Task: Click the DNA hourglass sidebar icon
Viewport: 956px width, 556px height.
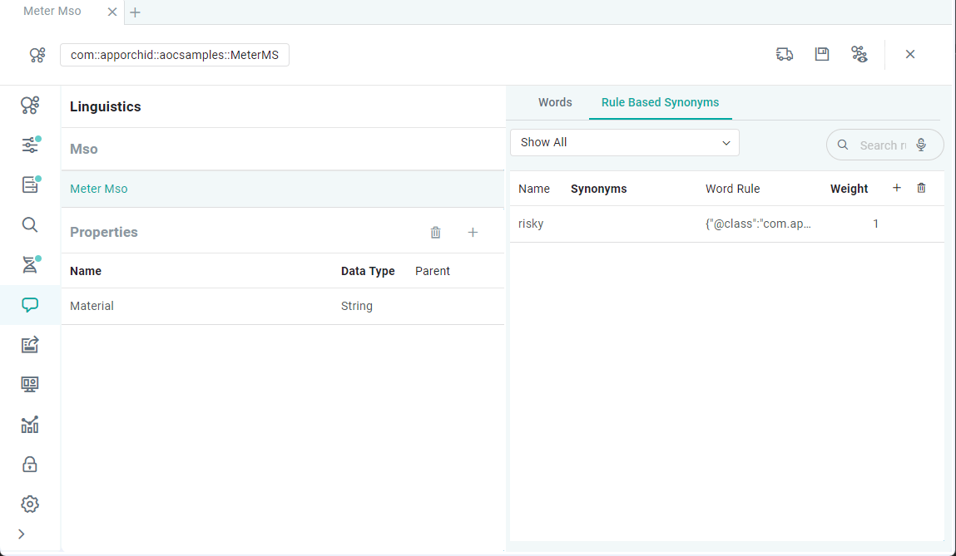Action: click(30, 265)
